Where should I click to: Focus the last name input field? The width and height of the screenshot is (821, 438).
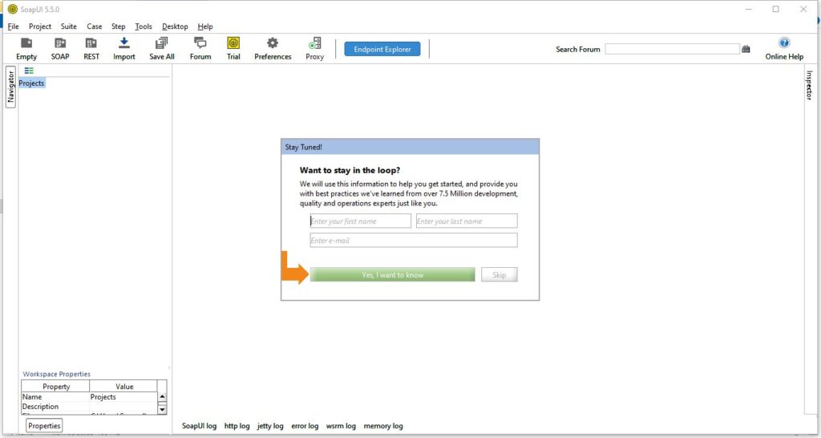[467, 221]
